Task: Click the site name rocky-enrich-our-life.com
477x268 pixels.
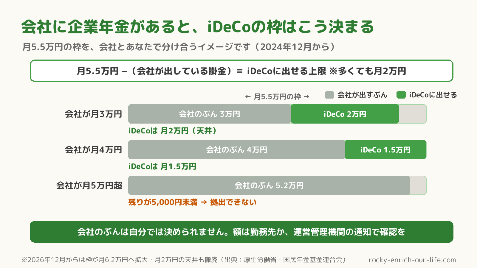Action: pos(412,260)
